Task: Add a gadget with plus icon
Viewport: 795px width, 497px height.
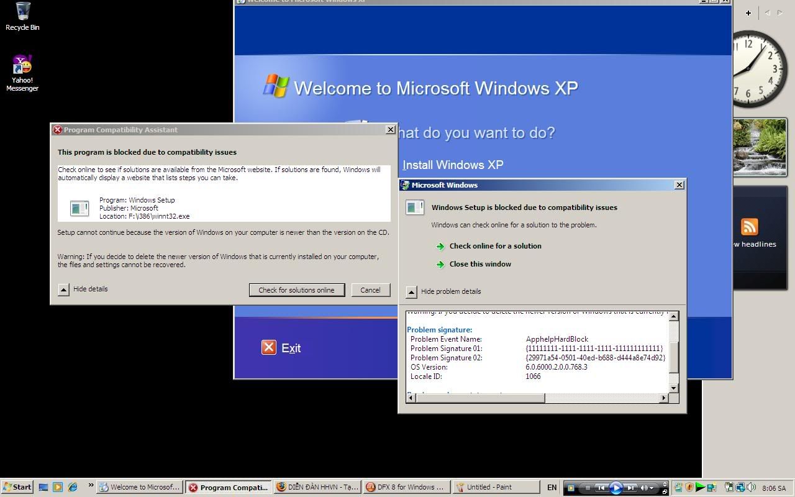Action: pos(748,12)
